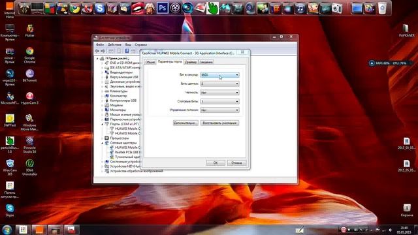
Task: Open the Вид menu
Action: click(x=128, y=44)
